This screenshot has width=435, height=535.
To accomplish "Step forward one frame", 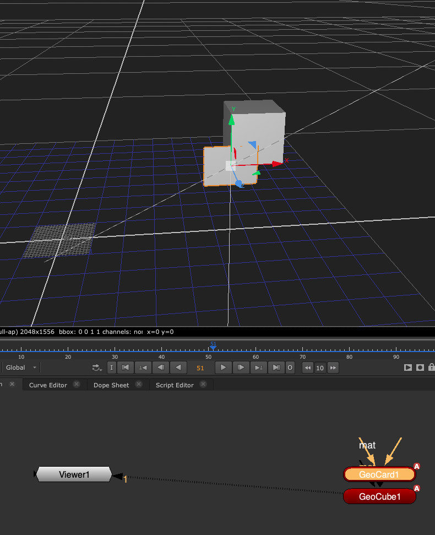I will coord(241,368).
